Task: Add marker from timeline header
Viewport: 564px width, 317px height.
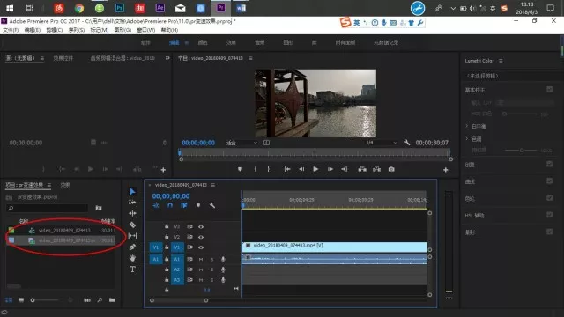Action: [x=198, y=205]
